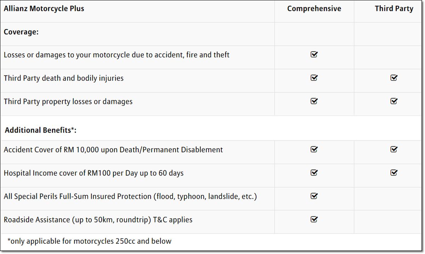Viewport: 425px width, 254px height.
Task: Click the All Special Perils row text
Action: coord(130,196)
